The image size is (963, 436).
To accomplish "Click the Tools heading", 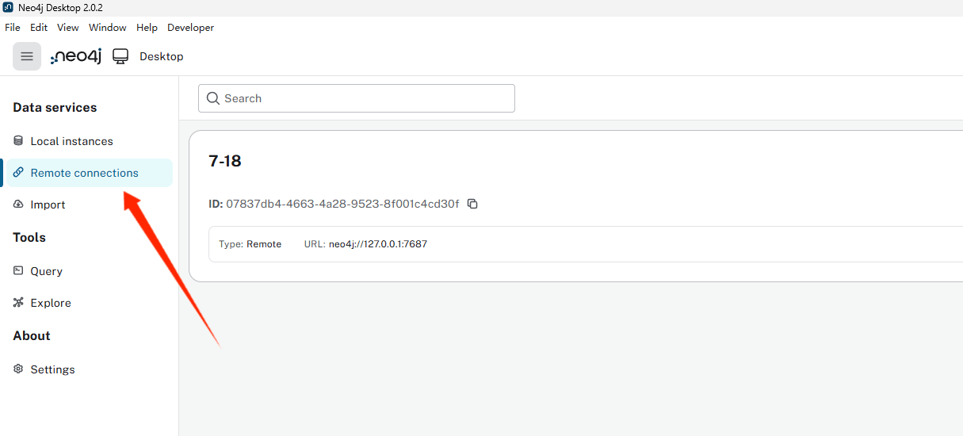I will click(29, 238).
